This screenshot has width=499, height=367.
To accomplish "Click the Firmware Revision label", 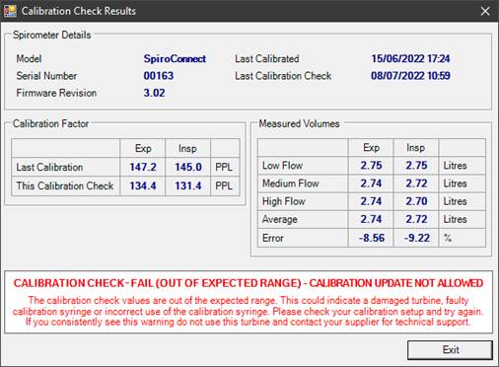I will (x=56, y=93).
